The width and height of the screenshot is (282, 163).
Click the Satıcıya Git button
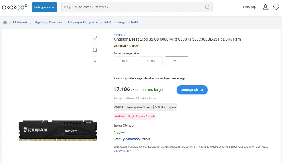click(192, 90)
